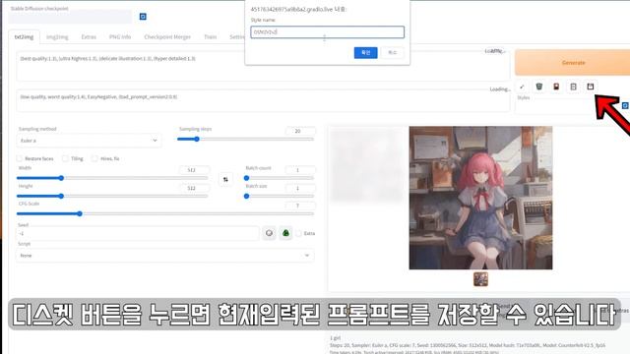The height and width of the screenshot is (354, 630).
Task: Click the green recycle seed icon
Action: (x=285, y=233)
